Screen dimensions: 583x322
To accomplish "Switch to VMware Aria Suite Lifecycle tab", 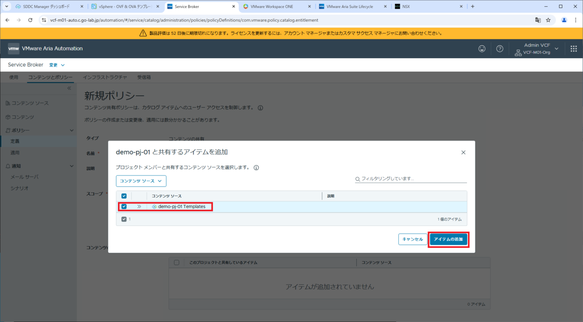I will click(353, 6).
